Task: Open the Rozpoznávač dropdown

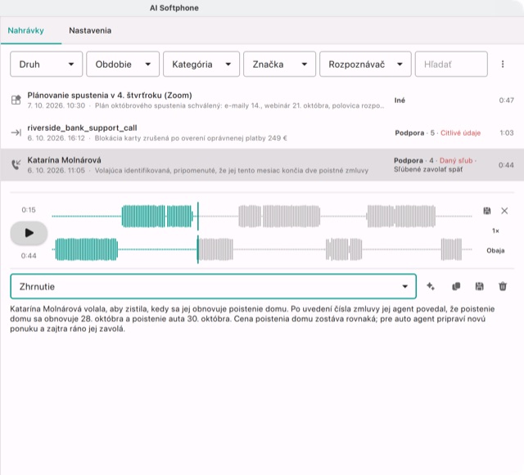Action: pos(365,64)
